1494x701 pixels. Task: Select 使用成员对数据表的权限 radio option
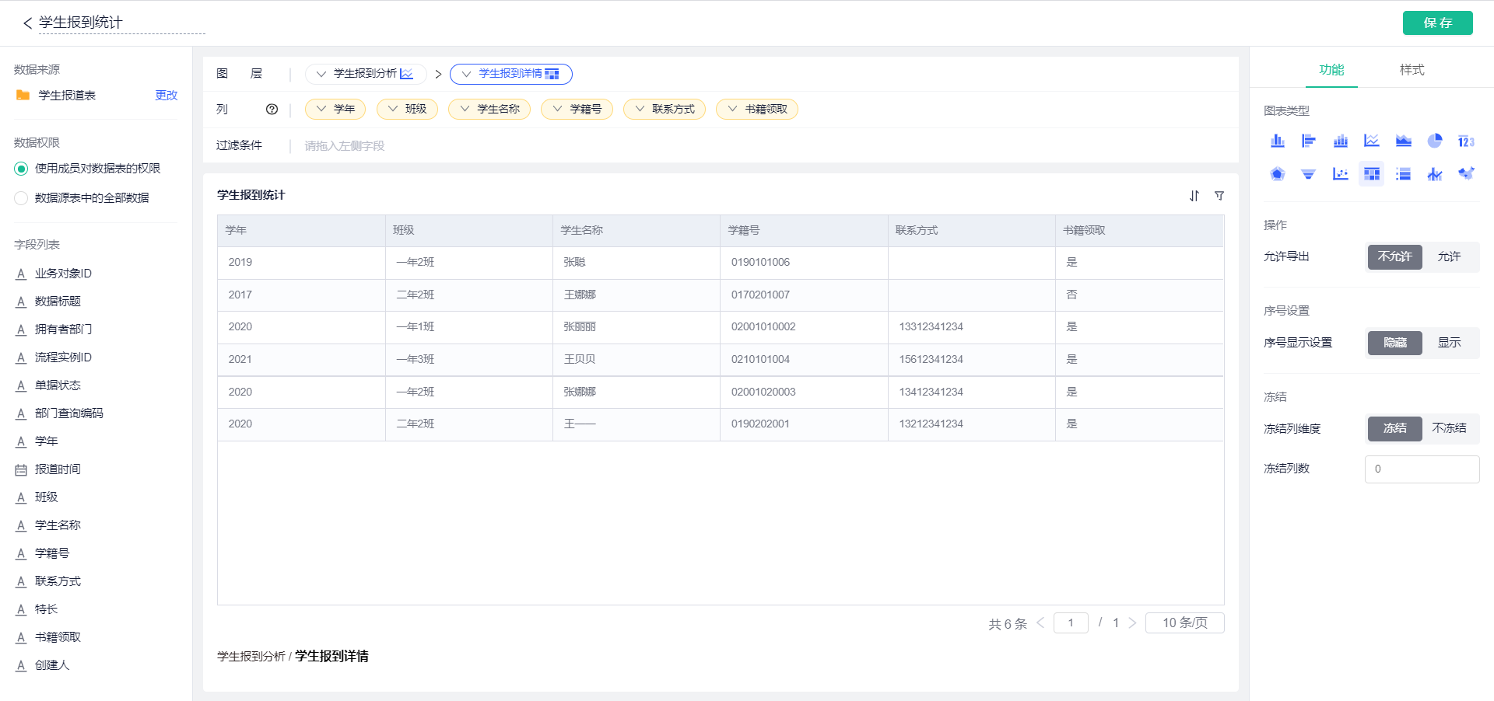click(21, 169)
